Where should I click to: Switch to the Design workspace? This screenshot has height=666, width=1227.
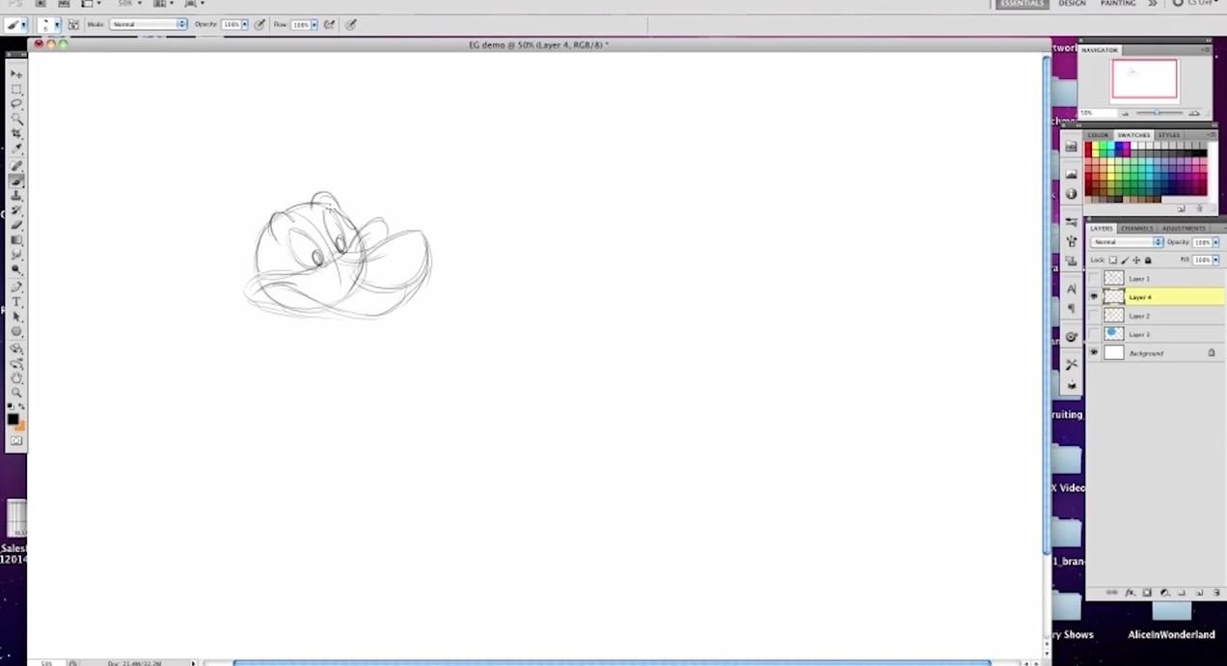tap(1072, 4)
